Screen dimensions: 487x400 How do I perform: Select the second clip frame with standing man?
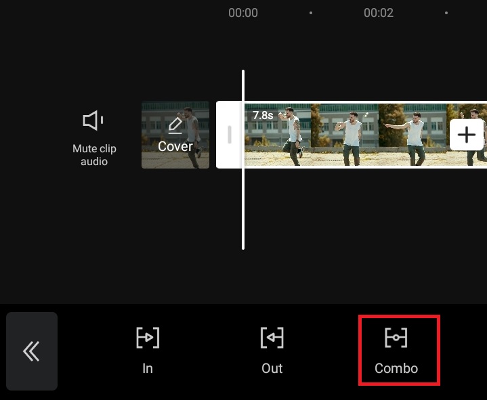tap(345, 135)
